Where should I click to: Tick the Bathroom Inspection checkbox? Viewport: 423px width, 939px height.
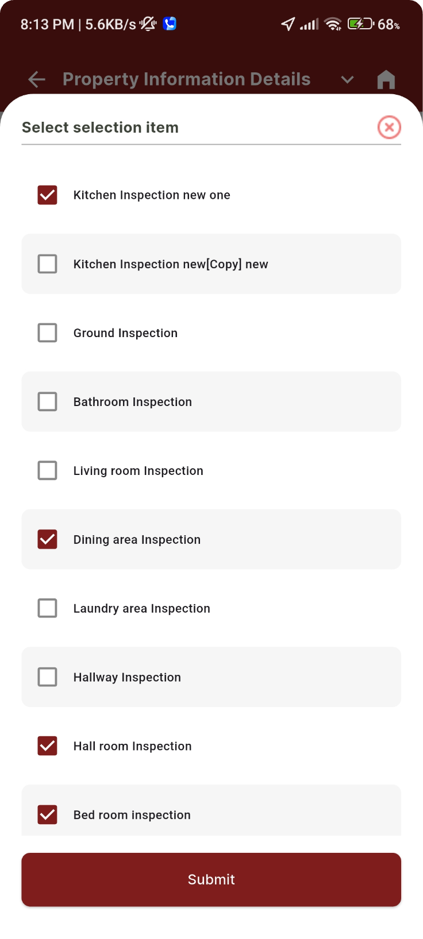point(47,402)
